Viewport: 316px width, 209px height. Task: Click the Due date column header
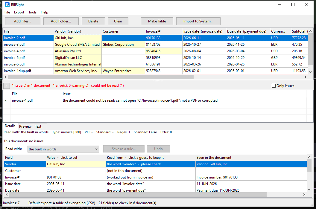coord(248,31)
